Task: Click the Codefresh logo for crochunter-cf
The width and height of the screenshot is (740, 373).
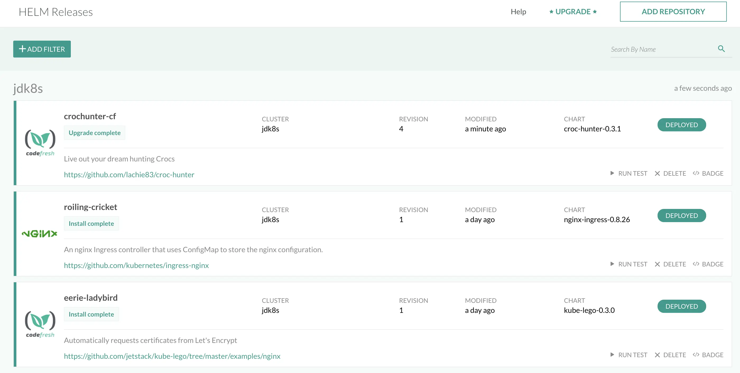Action: click(40, 142)
